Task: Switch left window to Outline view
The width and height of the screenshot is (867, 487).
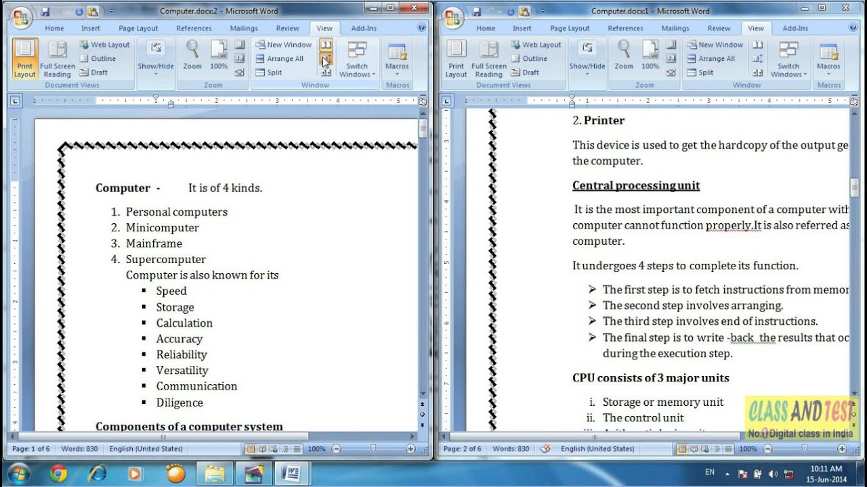Action: coord(98,58)
